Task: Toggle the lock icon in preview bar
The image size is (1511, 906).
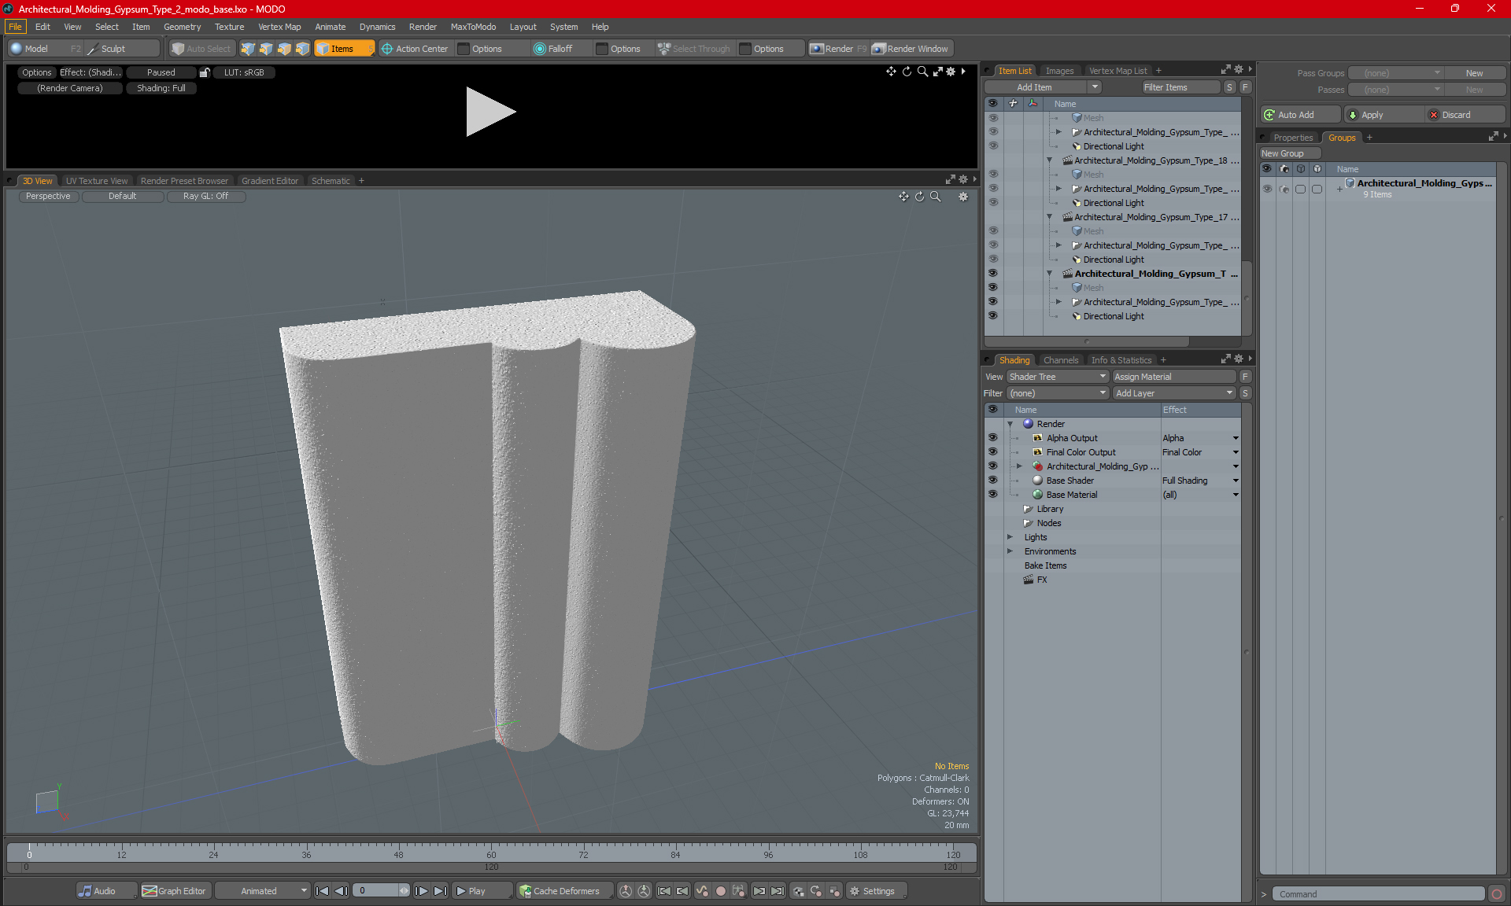Action: (205, 72)
